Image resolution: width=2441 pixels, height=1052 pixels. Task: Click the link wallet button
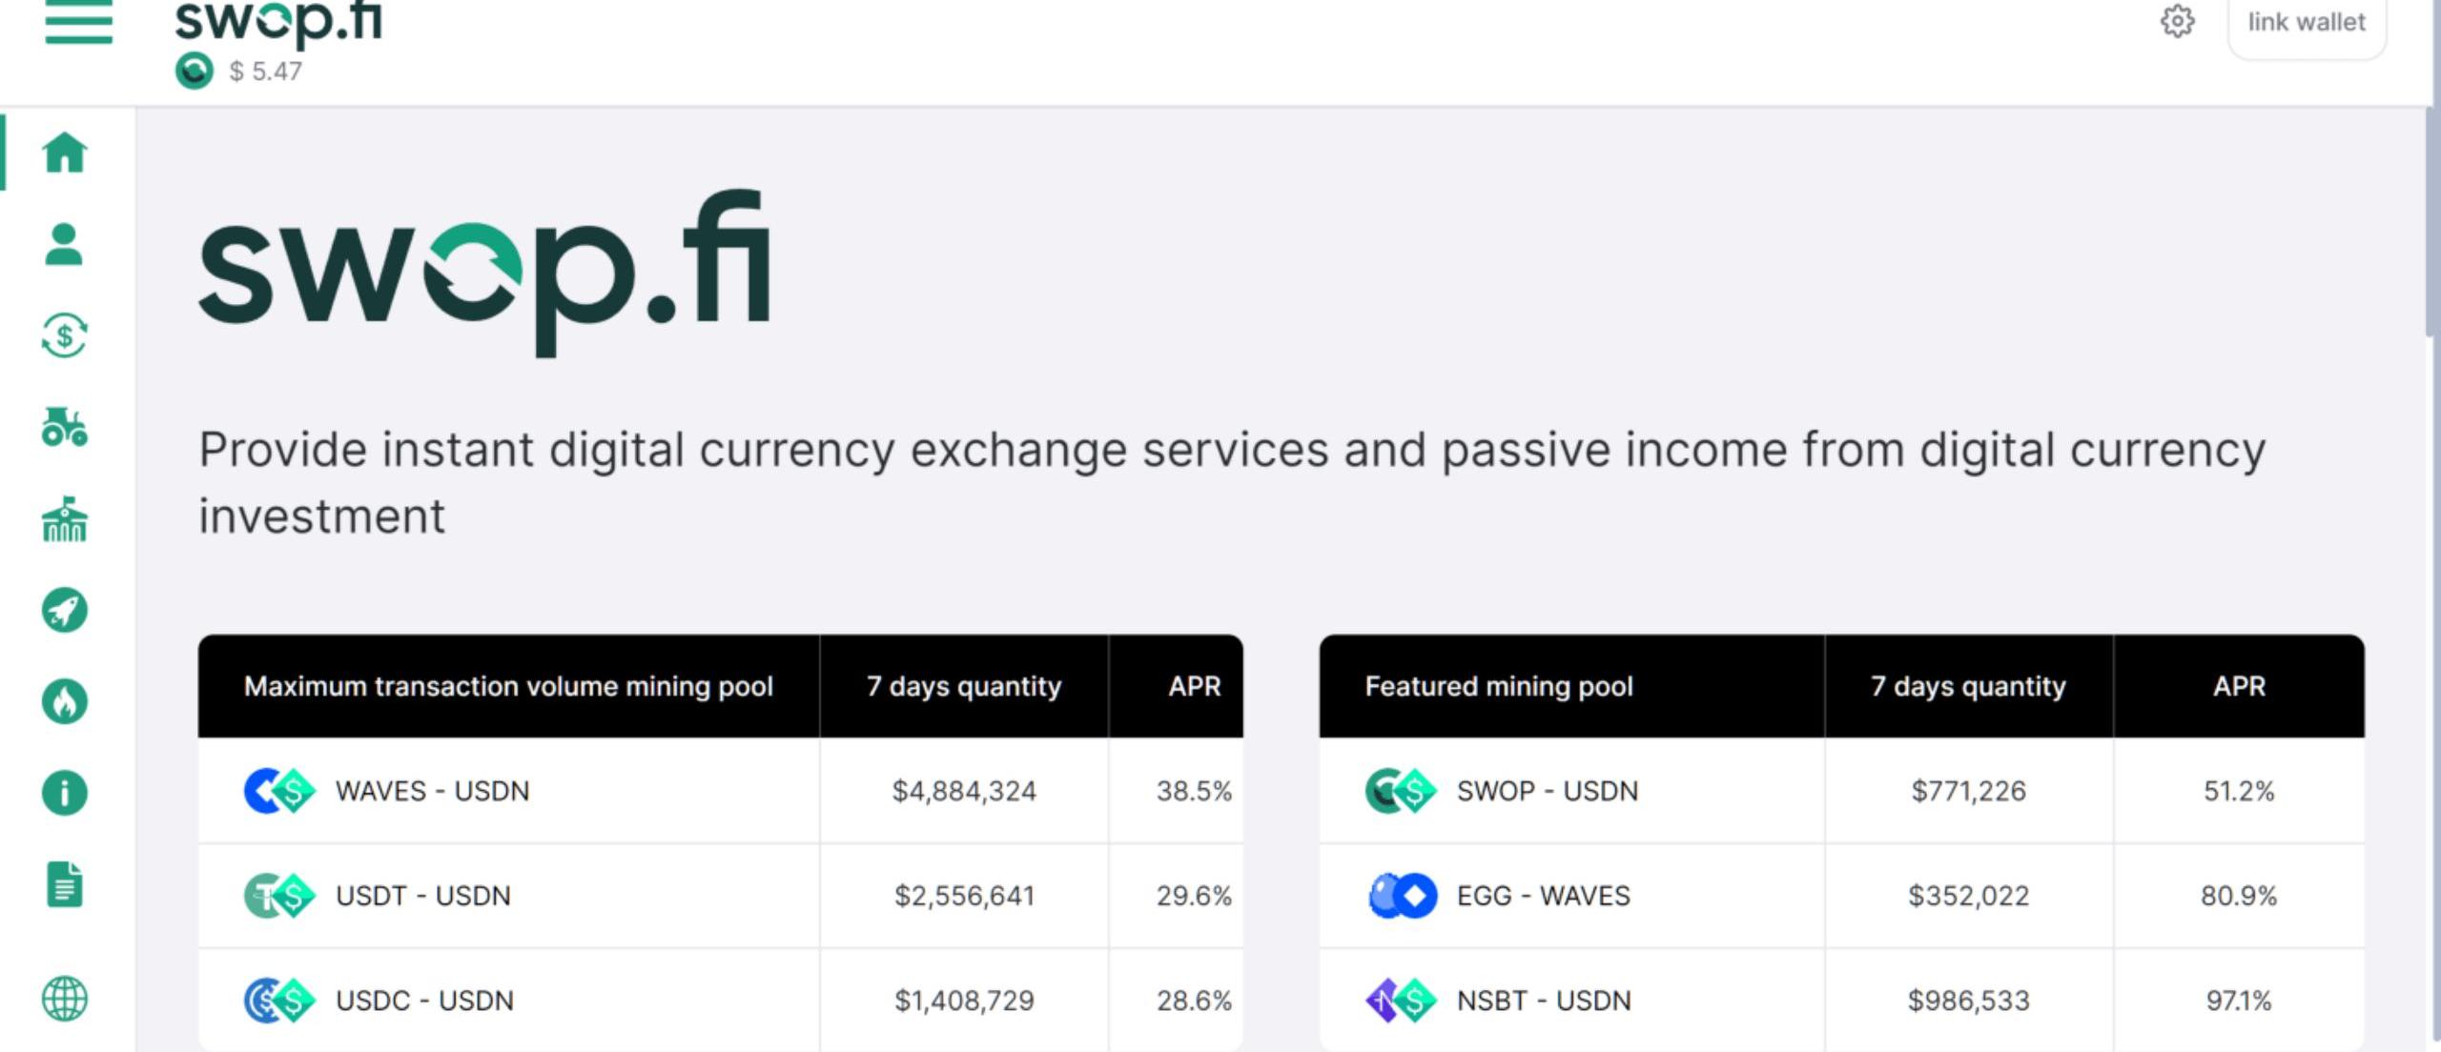[x=2307, y=23]
